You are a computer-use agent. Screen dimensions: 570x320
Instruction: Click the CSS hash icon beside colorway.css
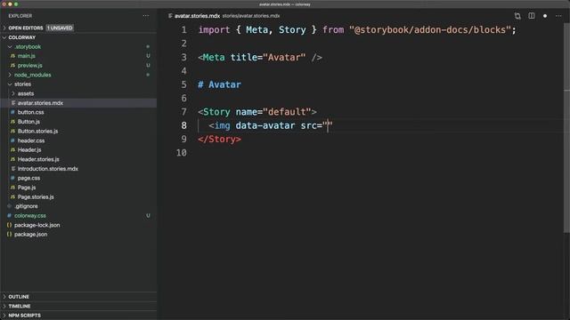pyautogui.click(x=10, y=215)
